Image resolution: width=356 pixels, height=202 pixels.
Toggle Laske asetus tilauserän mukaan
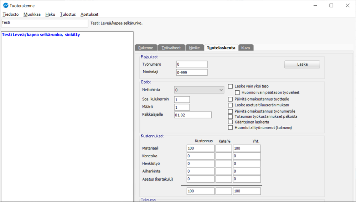[231, 105]
